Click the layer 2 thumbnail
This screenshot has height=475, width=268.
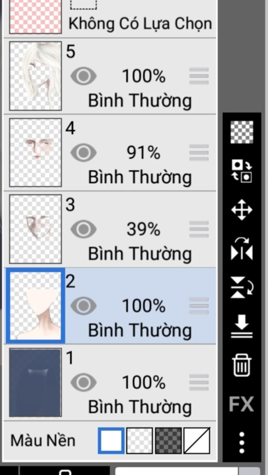click(x=35, y=306)
